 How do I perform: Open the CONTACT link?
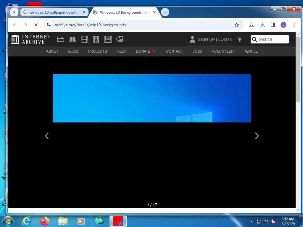[175, 51]
